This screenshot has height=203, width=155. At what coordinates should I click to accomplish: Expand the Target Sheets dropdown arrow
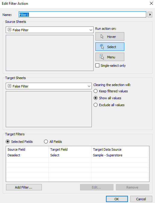pos(89,86)
